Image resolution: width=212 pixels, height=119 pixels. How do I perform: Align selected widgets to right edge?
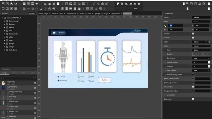tap(131, 4)
